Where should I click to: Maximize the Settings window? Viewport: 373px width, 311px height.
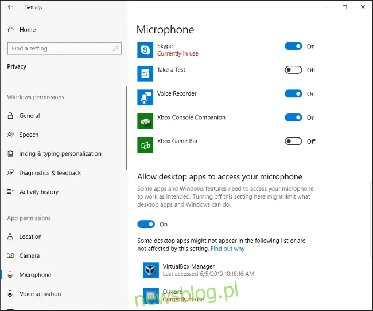coord(344,7)
